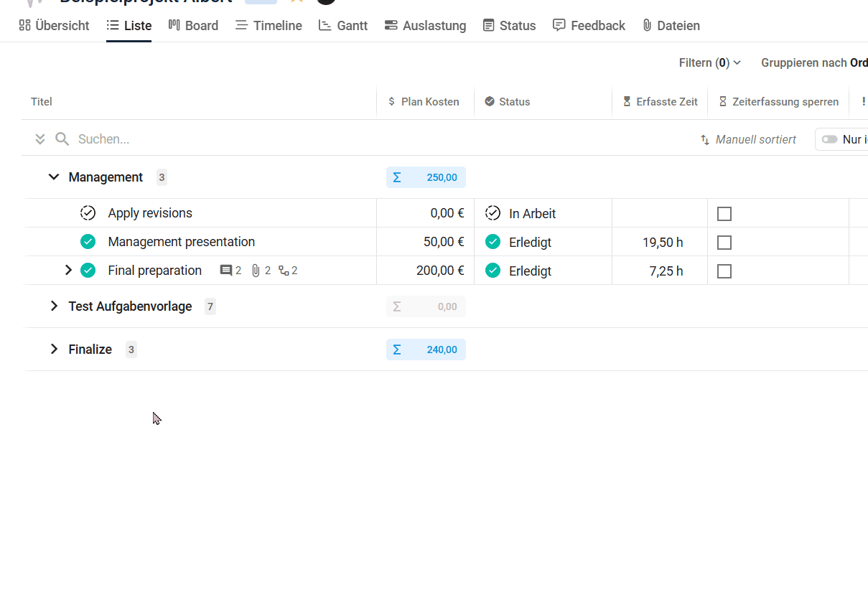Open the Board tab
The width and height of the screenshot is (868, 600).
click(x=193, y=26)
